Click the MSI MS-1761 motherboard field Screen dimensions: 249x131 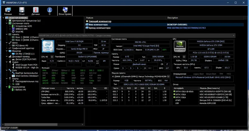[141, 42]
